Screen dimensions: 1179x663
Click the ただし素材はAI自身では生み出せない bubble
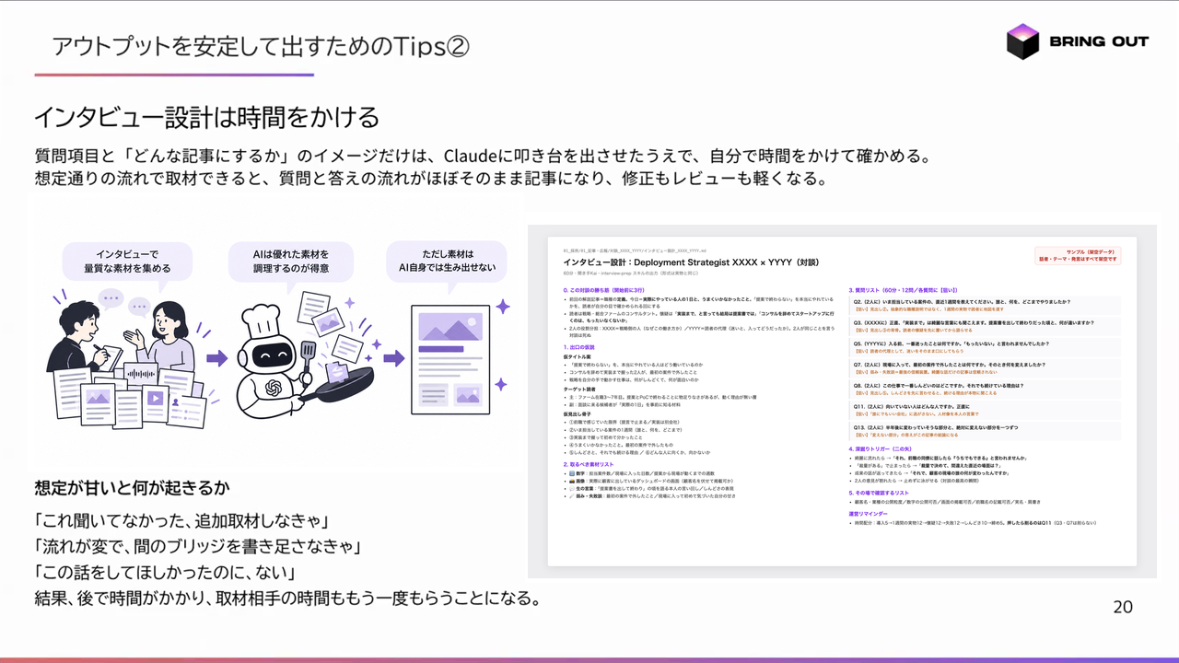pos(447,261)
